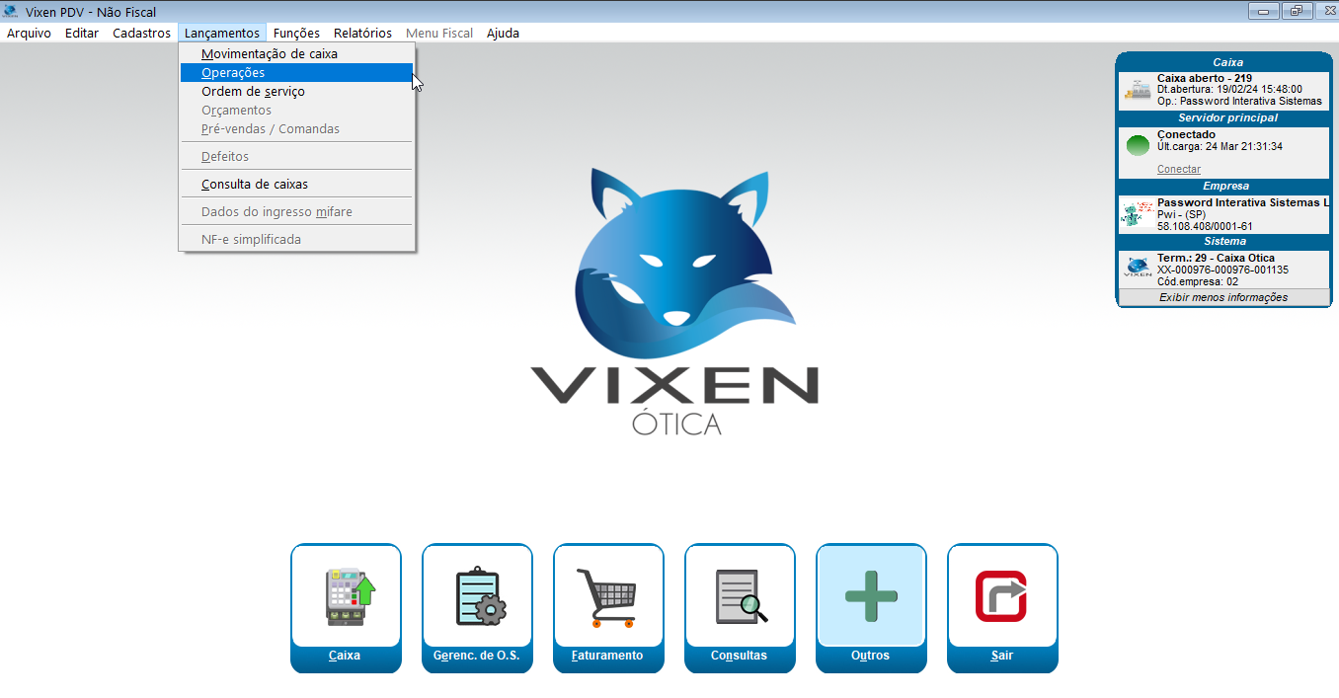
Task: Click the Empresa logo icon in info panel
Action: (1139, 214)
